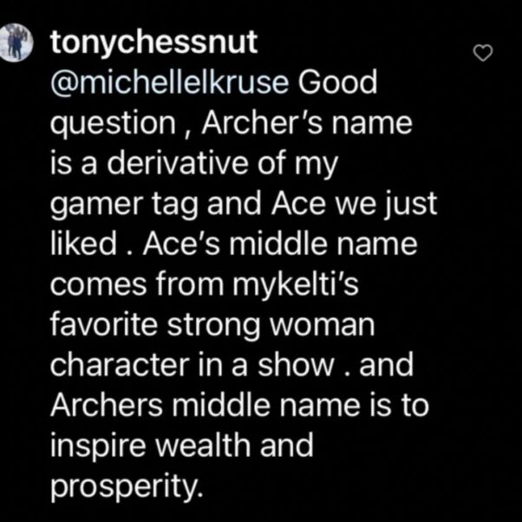Viewport: 522px width, 522px height.
Task: Tap the word "character" in the comment
Action: coord(120,364)
